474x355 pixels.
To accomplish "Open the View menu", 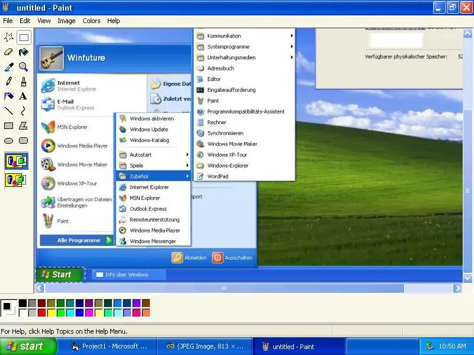I will coord(44,21).
